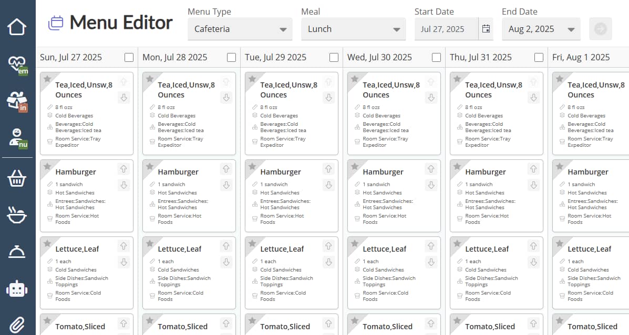Move Thursday's Tomato,Sliced item up

[533, 323]
